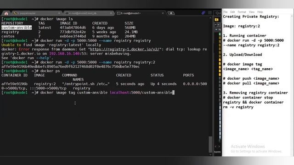Click 'localhost' in the docker image tag command
Screen dimensions: 294x165
pyautogui.click(x=119, y=93)
